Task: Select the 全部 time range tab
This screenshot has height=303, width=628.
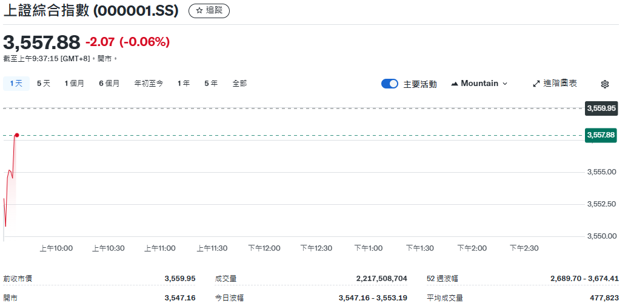Action: tap(239, 84)
